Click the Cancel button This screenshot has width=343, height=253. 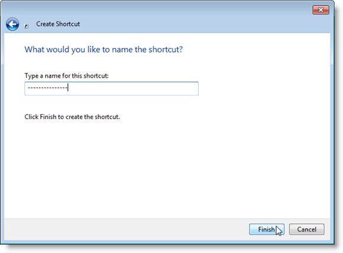click(x=306, y=229)
